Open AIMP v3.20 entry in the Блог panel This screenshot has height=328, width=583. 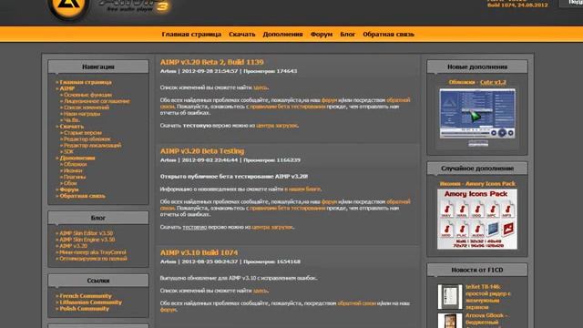[x=74, y=246]
